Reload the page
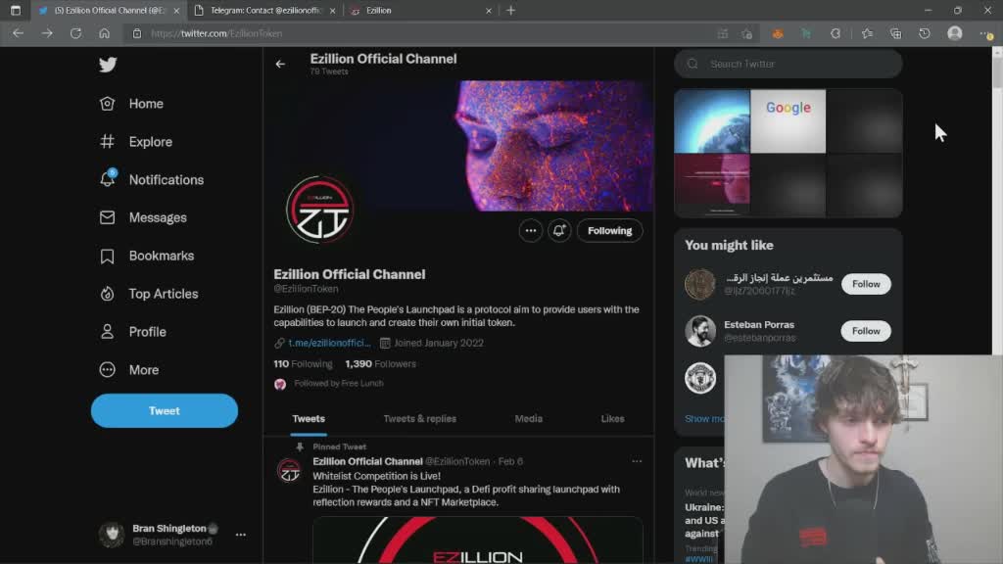1003x564 pixels. [x=75, y=33]
